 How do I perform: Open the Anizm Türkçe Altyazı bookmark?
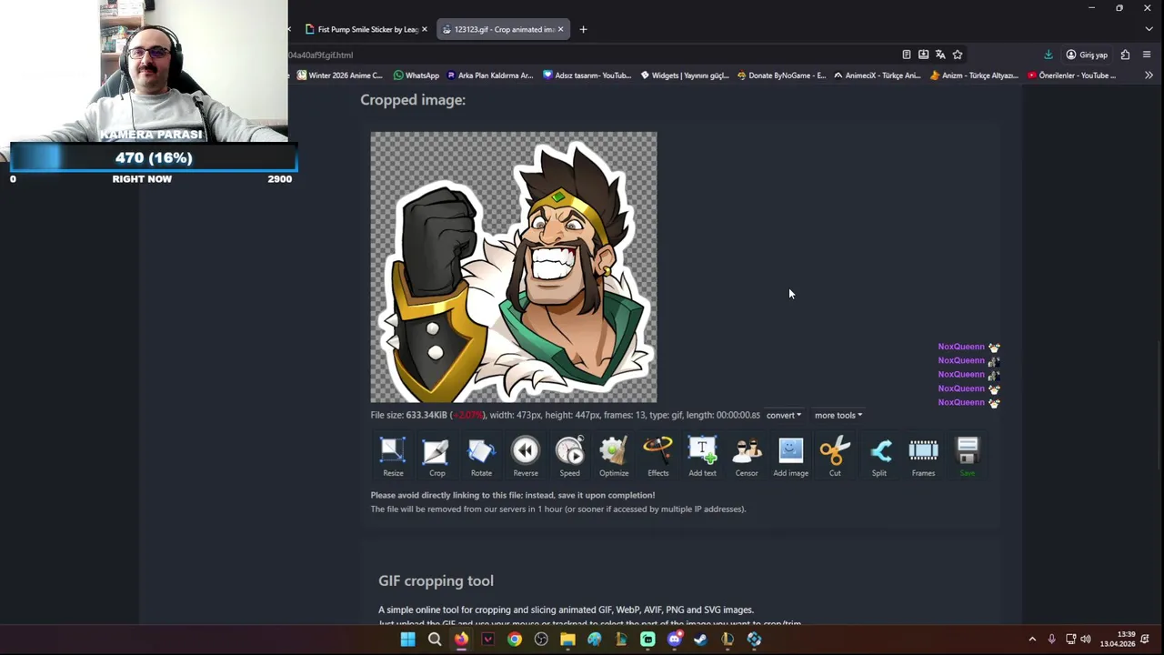point(974,76)
